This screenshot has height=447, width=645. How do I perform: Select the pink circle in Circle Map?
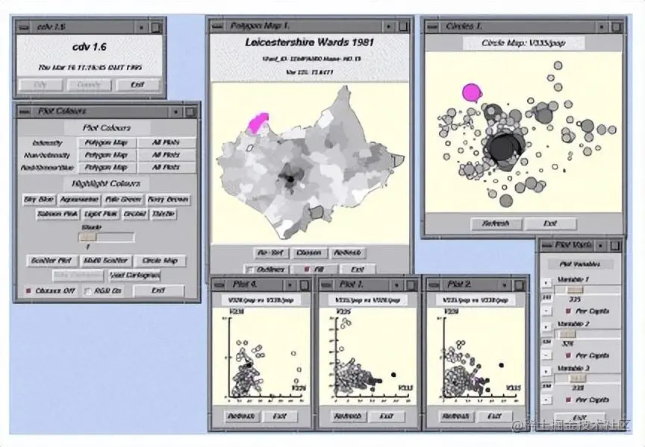472,93
